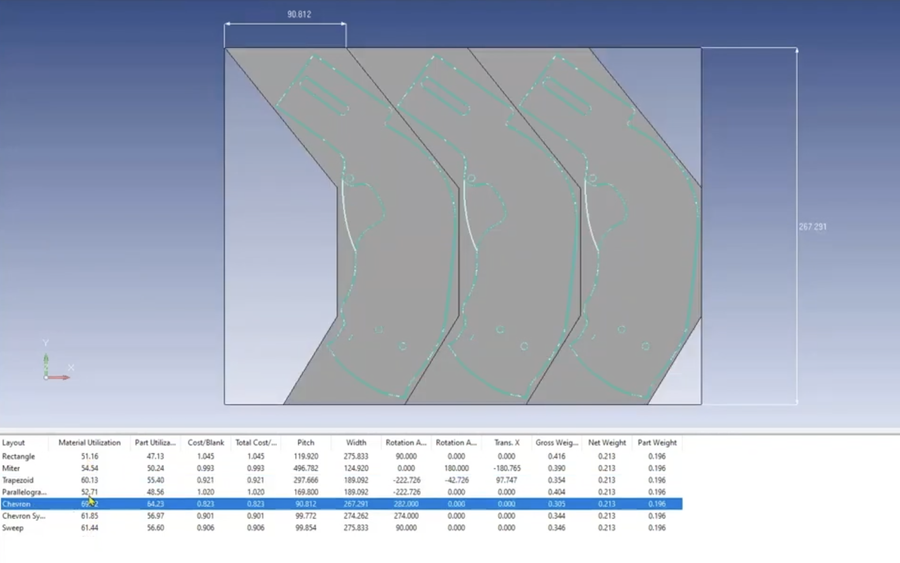The image size is (900, 563).
Task: Click the Width column header
Action: tap(356, 442)
